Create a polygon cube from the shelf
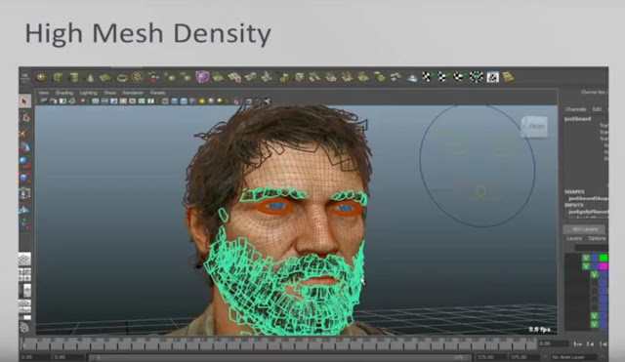The image size is (625, 362). pos(58,77)
